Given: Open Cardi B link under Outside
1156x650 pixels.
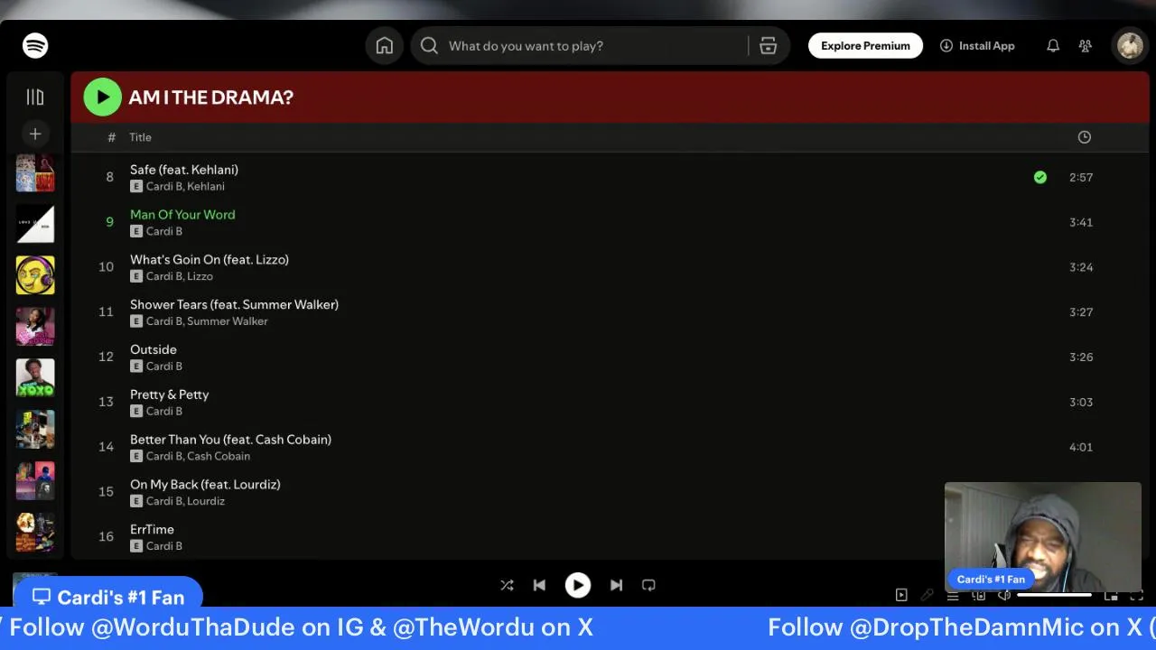Looking at the screenshot, I should 164,366.
